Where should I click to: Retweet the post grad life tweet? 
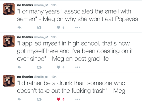(39, 67)
